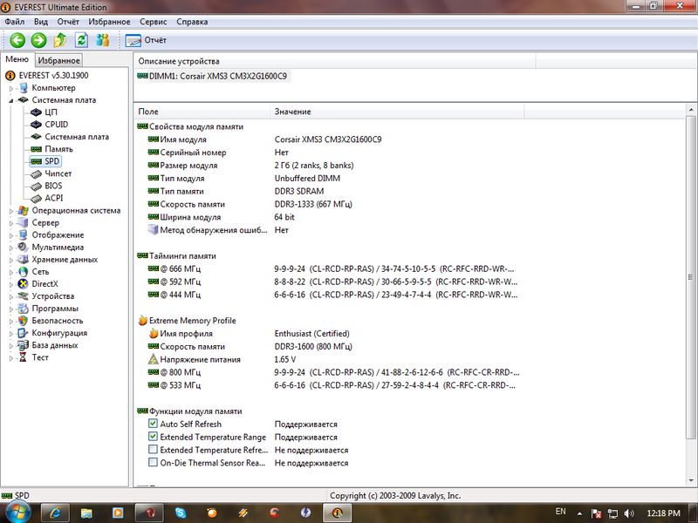This screenshot has width=698, height=523.
Task: Toggle the Auto Self Refresh checkbox
Action: [154, 424]
